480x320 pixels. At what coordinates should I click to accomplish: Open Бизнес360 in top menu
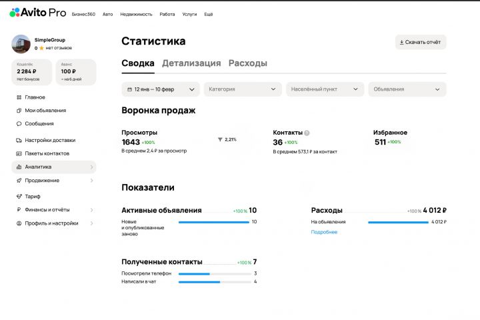tap(83, 14)
